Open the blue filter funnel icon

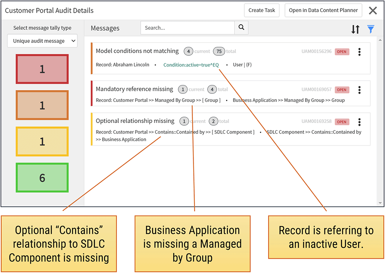(x=371, y=29)
